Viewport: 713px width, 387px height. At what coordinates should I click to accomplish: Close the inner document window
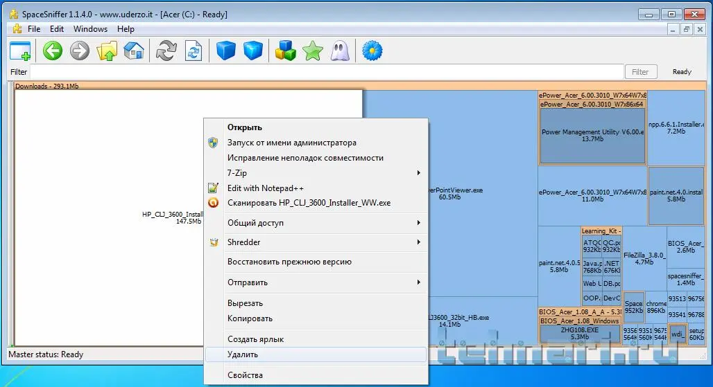[x=701, y=29]
